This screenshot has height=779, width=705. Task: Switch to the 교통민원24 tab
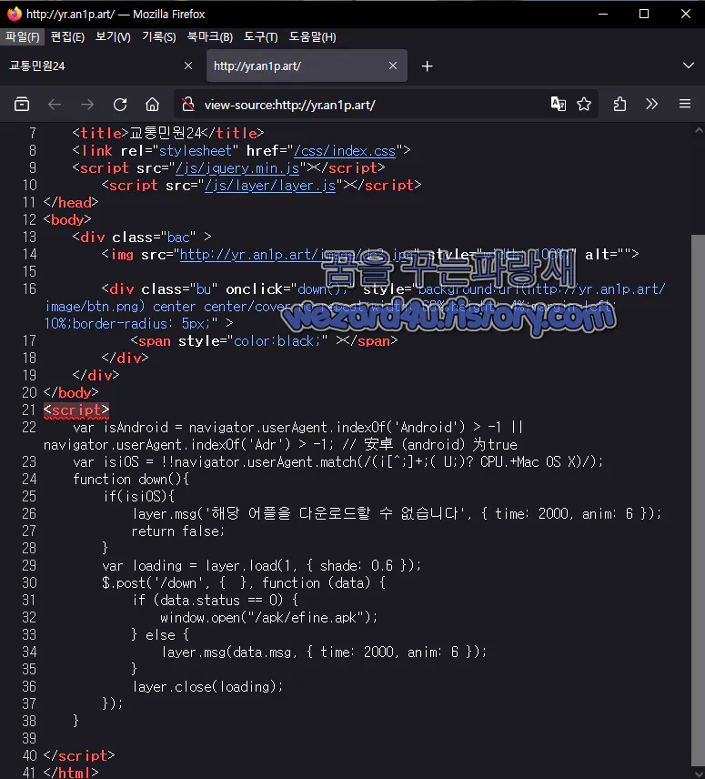pos(100,66)
